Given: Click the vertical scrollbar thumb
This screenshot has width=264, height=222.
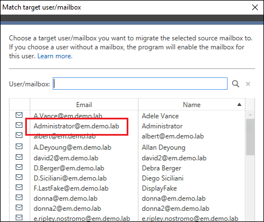Looking at the screenshot, I should pos(251,137).
